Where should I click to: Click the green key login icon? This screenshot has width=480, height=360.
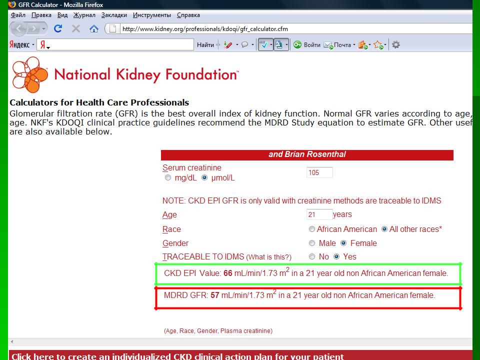tap(297, 44)
